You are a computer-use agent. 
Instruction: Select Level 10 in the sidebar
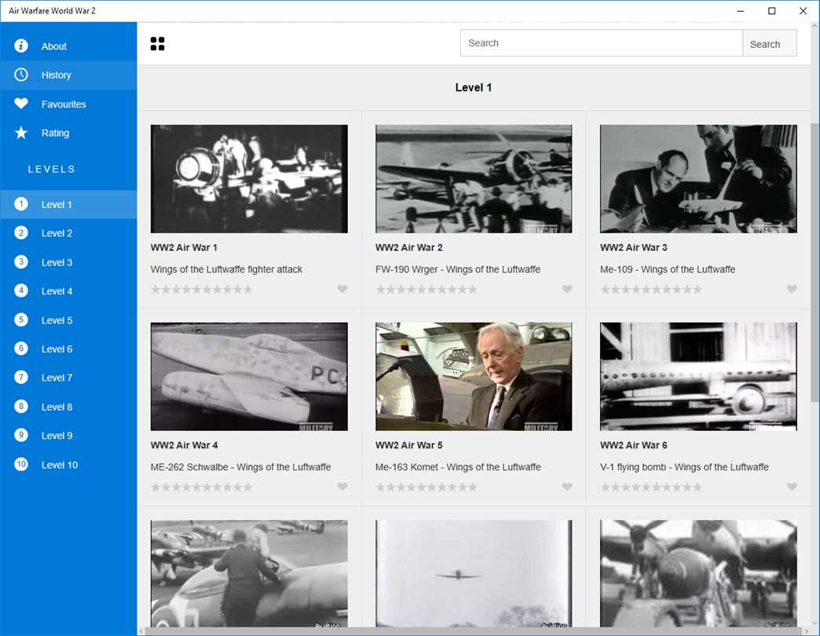(x=68, y=465)
